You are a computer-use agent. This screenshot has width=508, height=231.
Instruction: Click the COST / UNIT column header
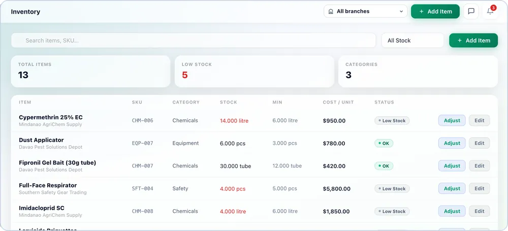coord(338,102)
